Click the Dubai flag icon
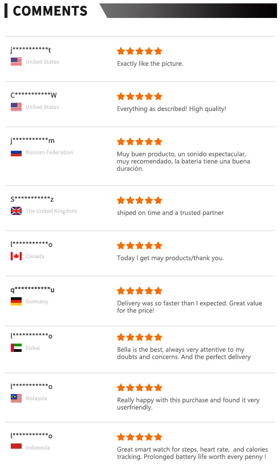280x473 pixels. click(x=16, y=348)
